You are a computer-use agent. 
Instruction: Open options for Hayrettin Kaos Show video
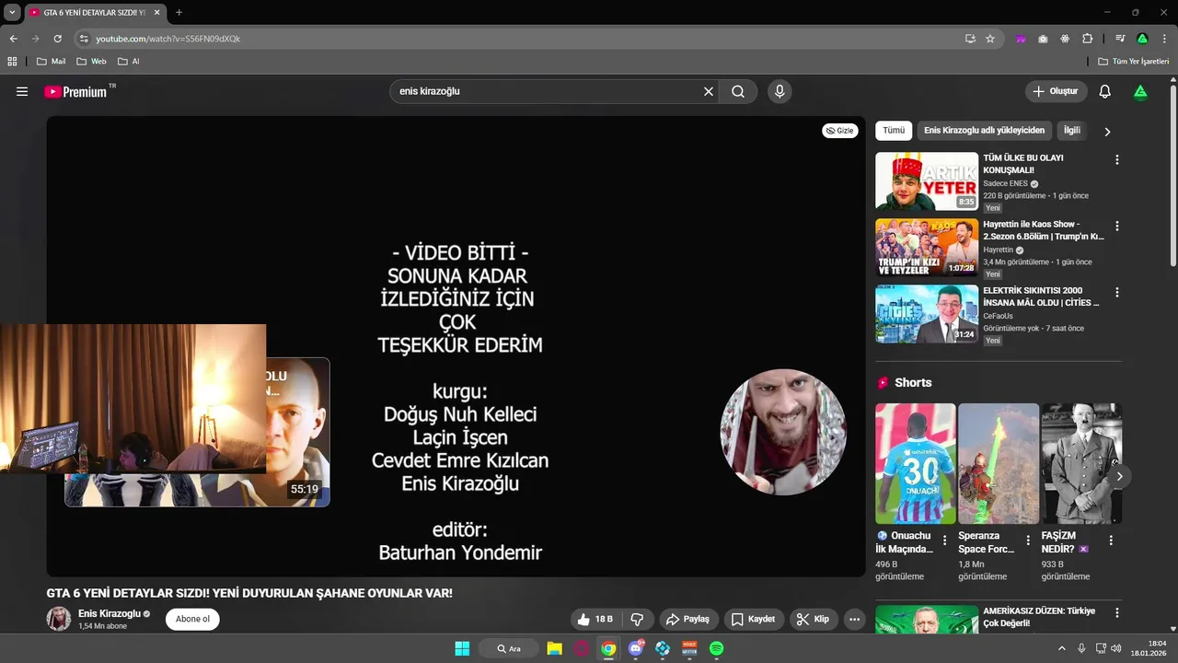1117,226
